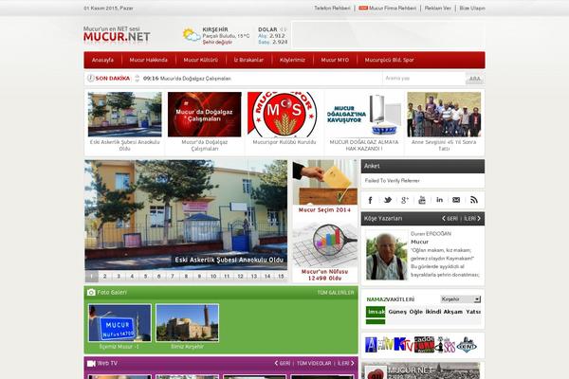Click the news ticker up-down arrows
The image size is (569, 379).
click(137, 79)
